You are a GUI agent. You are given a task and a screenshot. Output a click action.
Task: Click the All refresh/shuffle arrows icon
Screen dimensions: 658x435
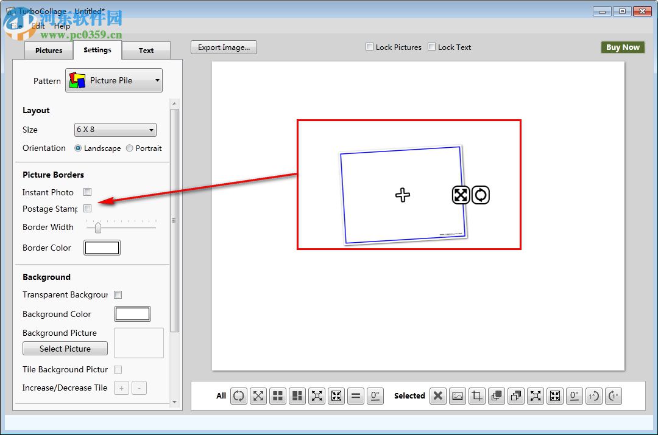click(x=239, y=395)
